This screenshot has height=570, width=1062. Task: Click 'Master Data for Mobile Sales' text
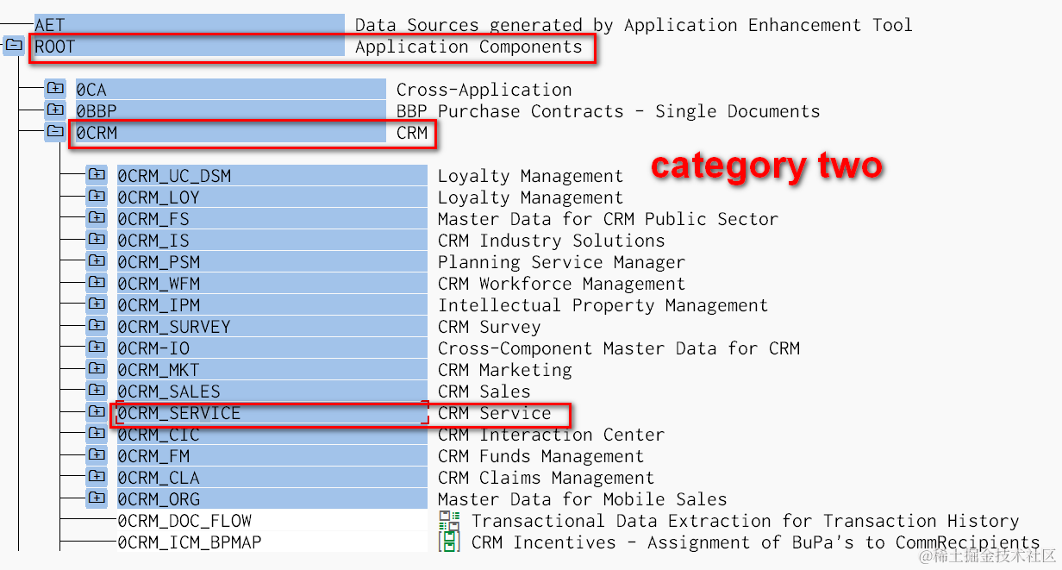click(582, 499)
